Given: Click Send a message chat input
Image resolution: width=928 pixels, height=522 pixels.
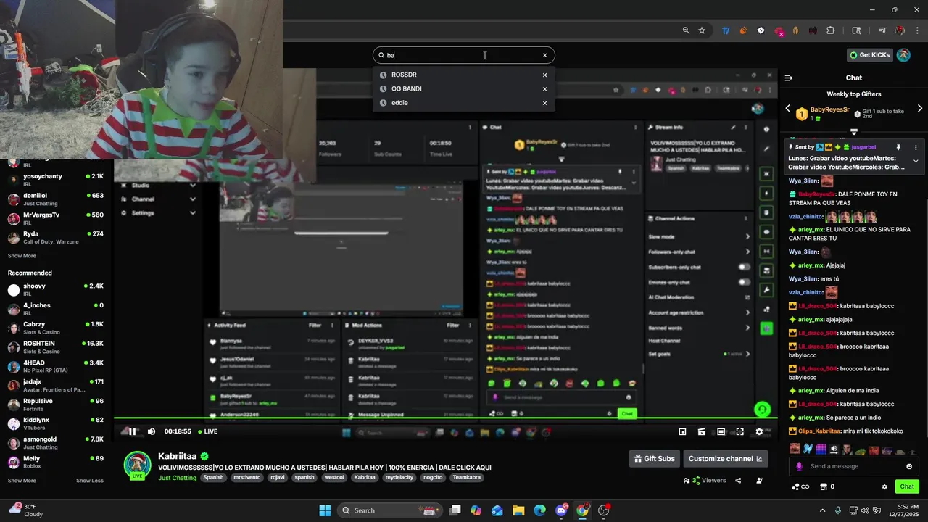Looking at the screenshot, I should click(x=854, y=466).
